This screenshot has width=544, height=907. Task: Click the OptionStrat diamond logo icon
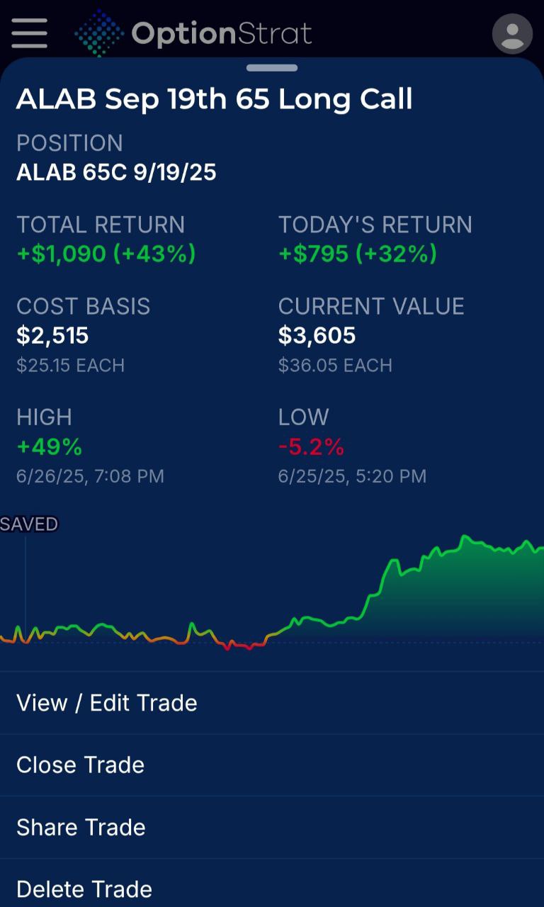pos(98,33)
